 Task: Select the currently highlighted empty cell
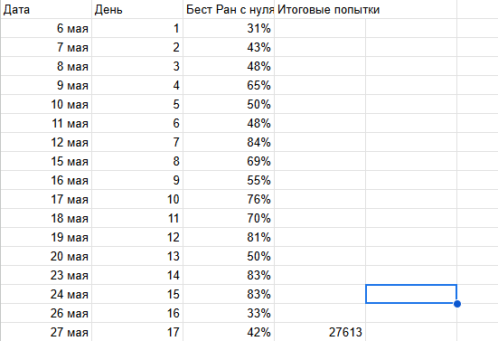tap(411, 294)
